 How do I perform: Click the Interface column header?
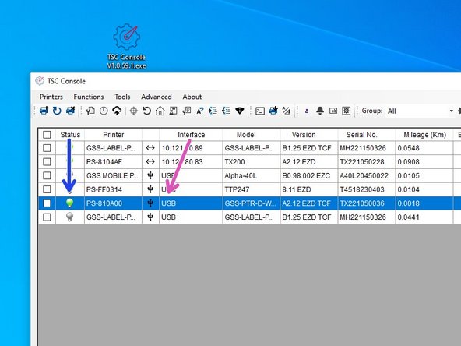[191, 135]
